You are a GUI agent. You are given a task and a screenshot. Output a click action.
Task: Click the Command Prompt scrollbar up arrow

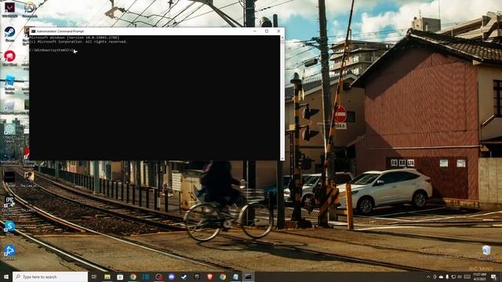pyautogui.click(x=282, y=38)
